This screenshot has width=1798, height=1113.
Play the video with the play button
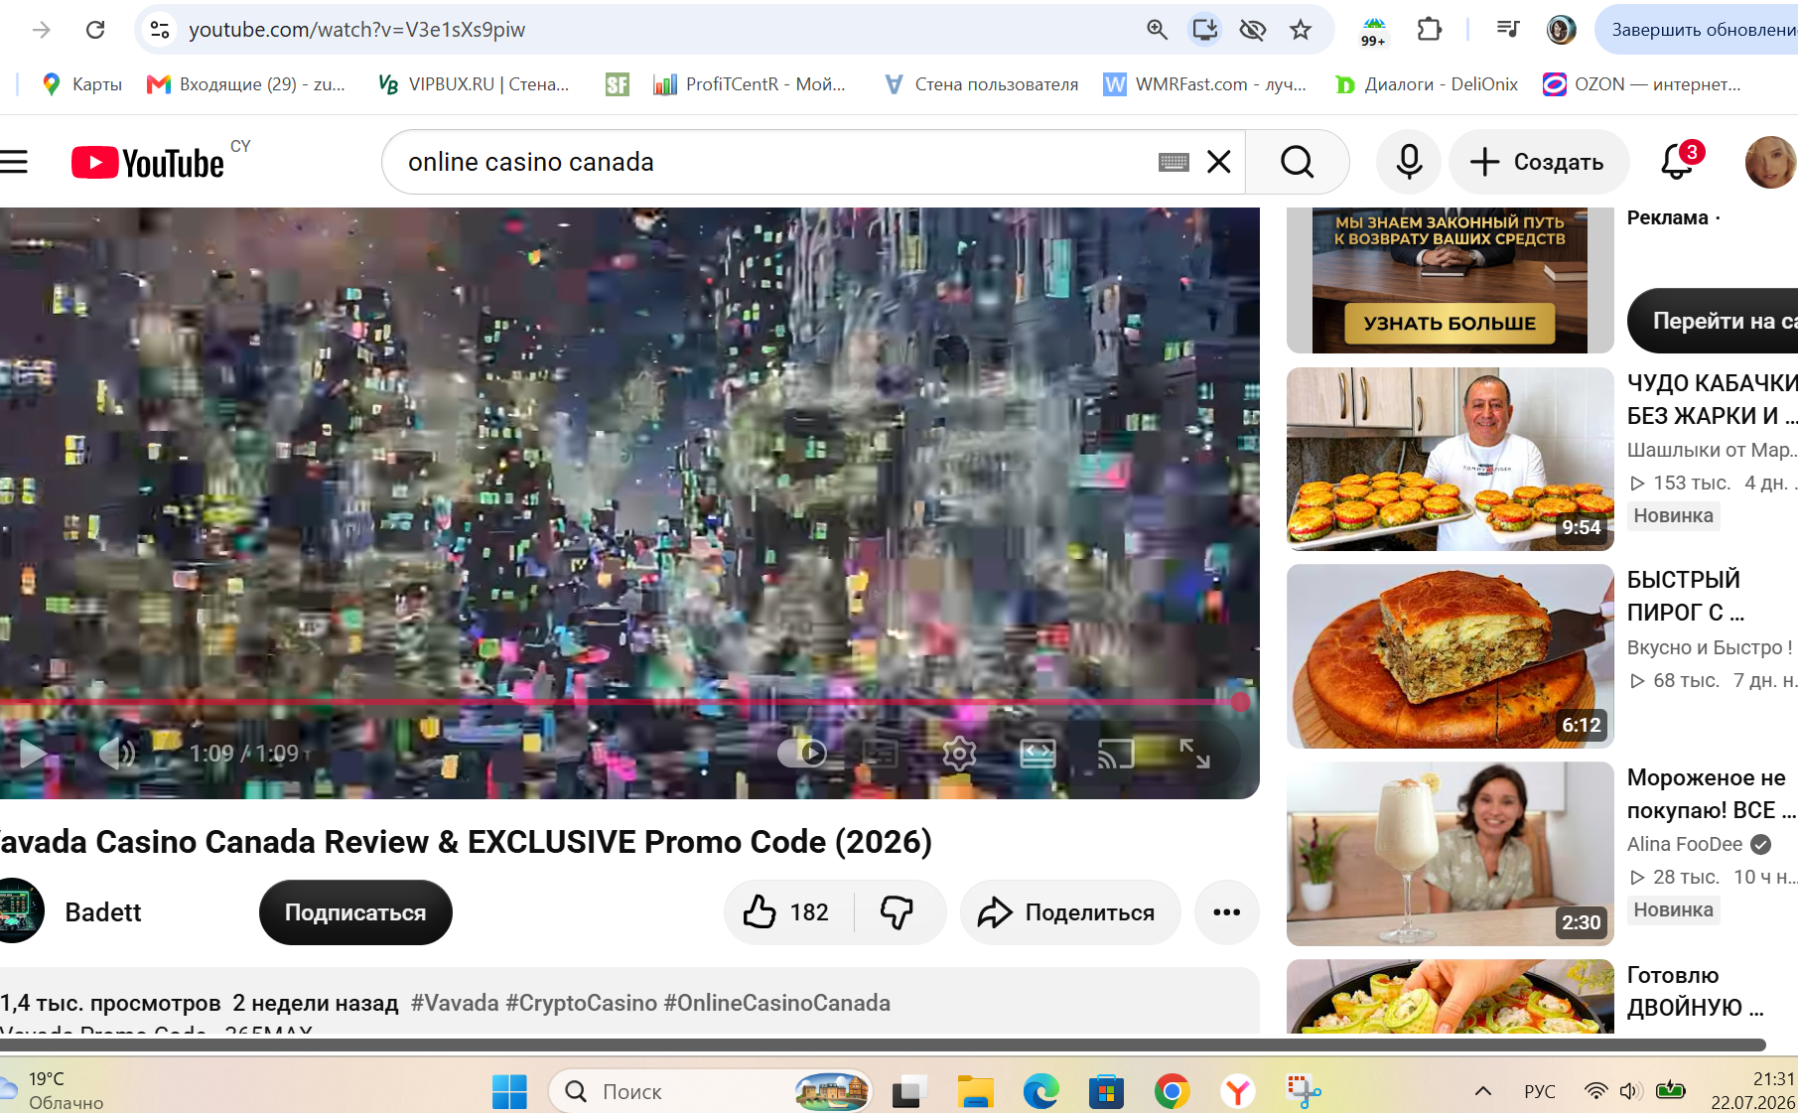point(33,754)
